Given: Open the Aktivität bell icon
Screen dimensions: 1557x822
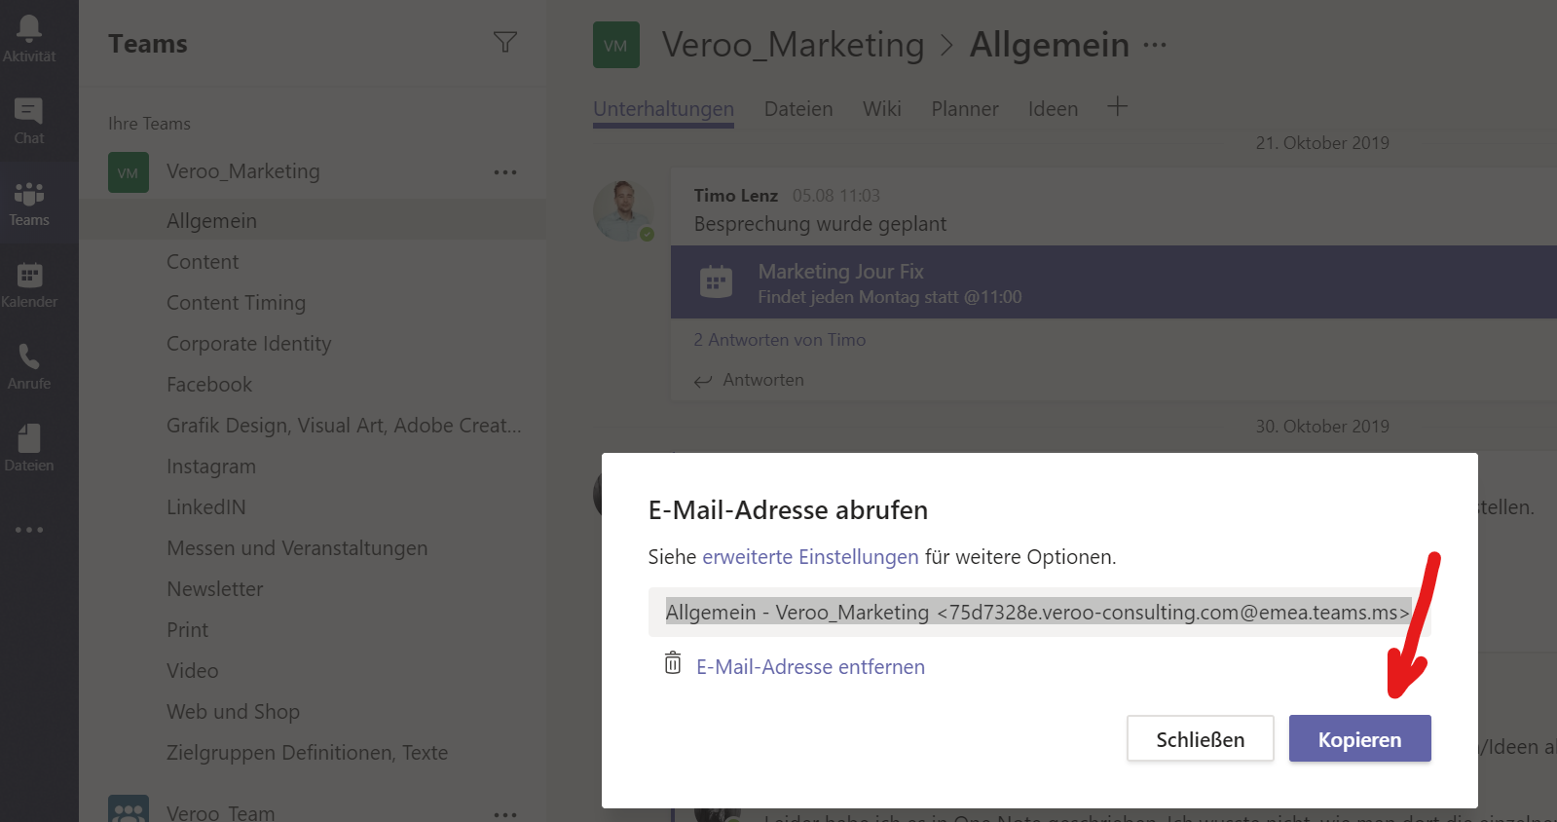Looking at the screenshot, I should coord(29,37).
